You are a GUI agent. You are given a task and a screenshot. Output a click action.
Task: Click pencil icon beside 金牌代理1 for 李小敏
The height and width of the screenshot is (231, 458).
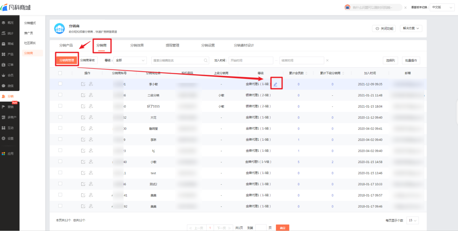coord(275,84)
